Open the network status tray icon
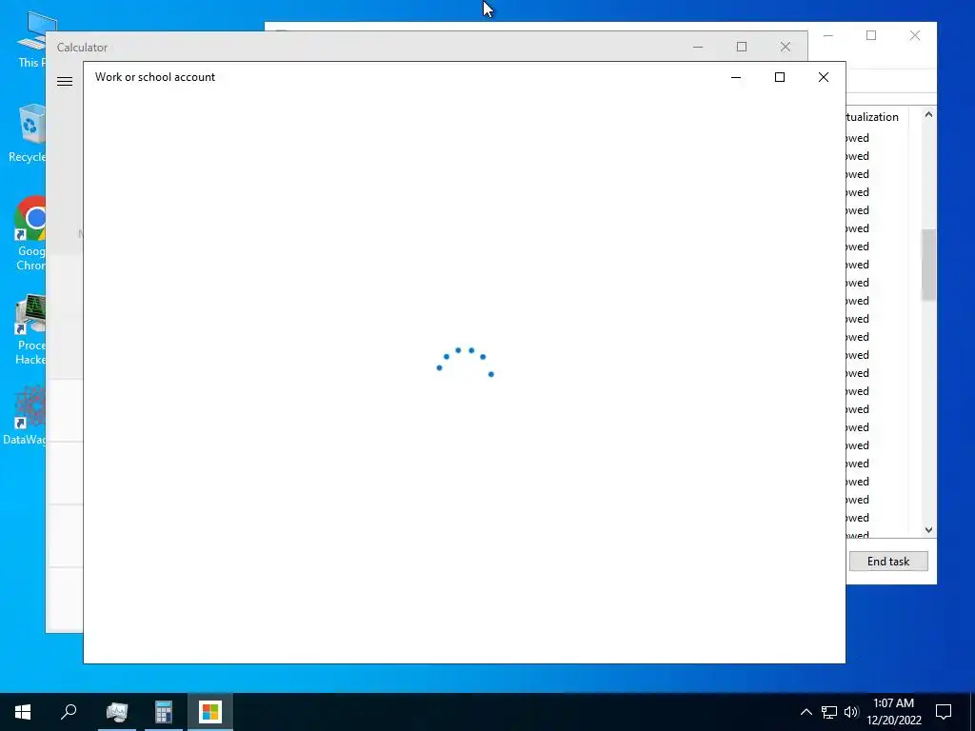 829,712
